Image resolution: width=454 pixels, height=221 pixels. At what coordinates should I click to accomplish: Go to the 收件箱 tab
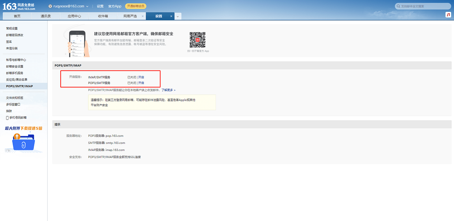(x=103, y=16)
